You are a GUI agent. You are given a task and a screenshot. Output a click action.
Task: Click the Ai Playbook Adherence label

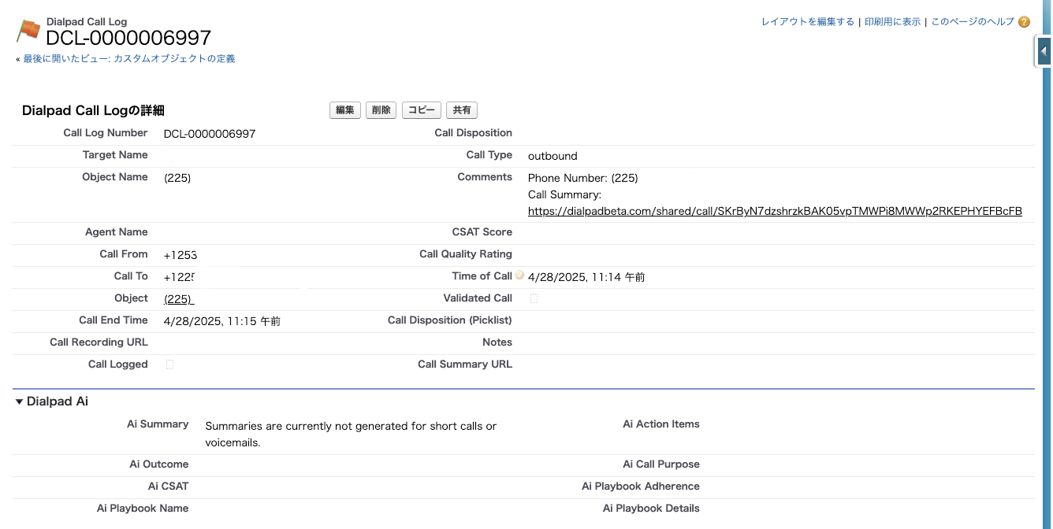(x=641, y=486)
